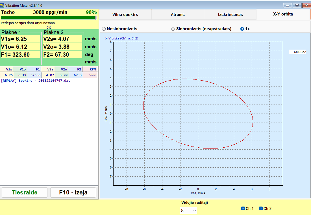Click the Vibration Meter app icon in title bar

pos(2,5)
